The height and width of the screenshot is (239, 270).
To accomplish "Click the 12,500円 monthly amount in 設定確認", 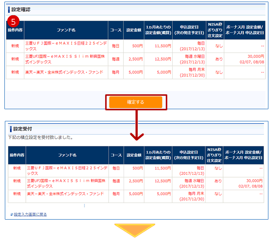I will coord(163,59).
